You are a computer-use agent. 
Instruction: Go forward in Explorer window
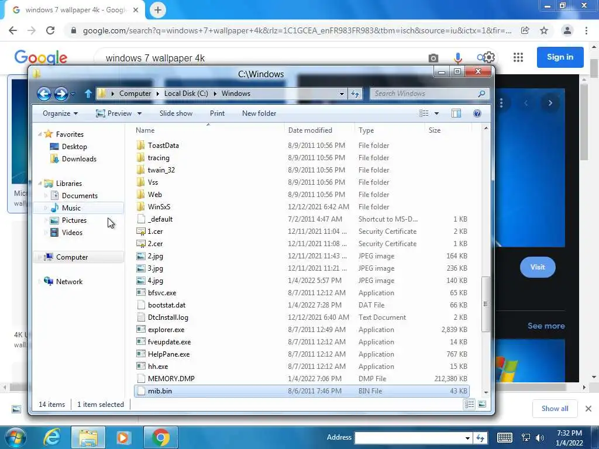pos(61,94)
